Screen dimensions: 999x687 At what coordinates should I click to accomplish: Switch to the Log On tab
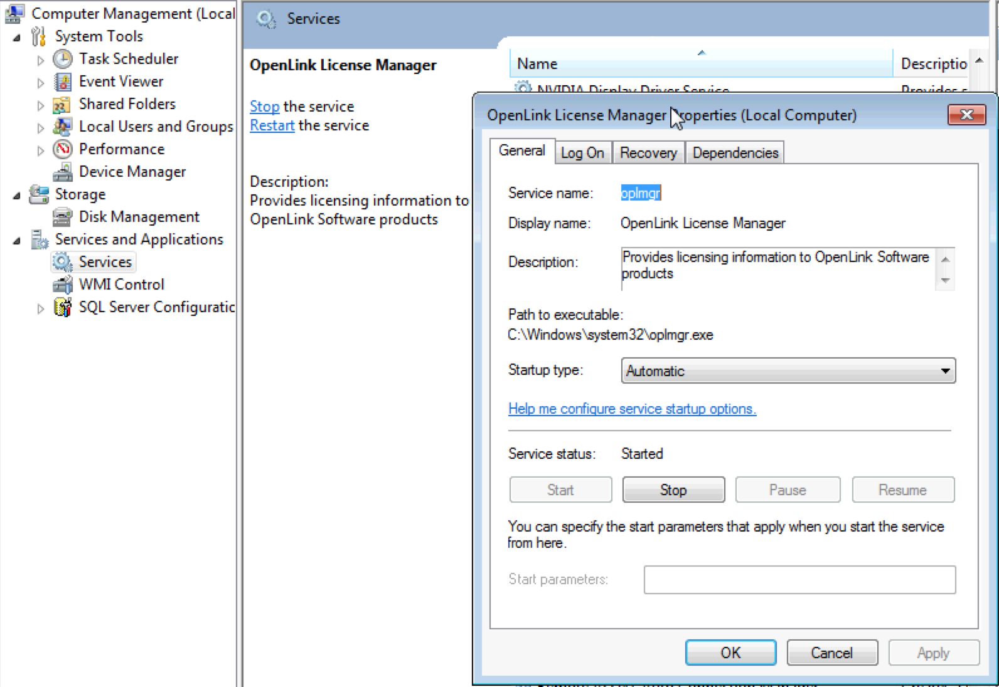(x=582, y=153)
